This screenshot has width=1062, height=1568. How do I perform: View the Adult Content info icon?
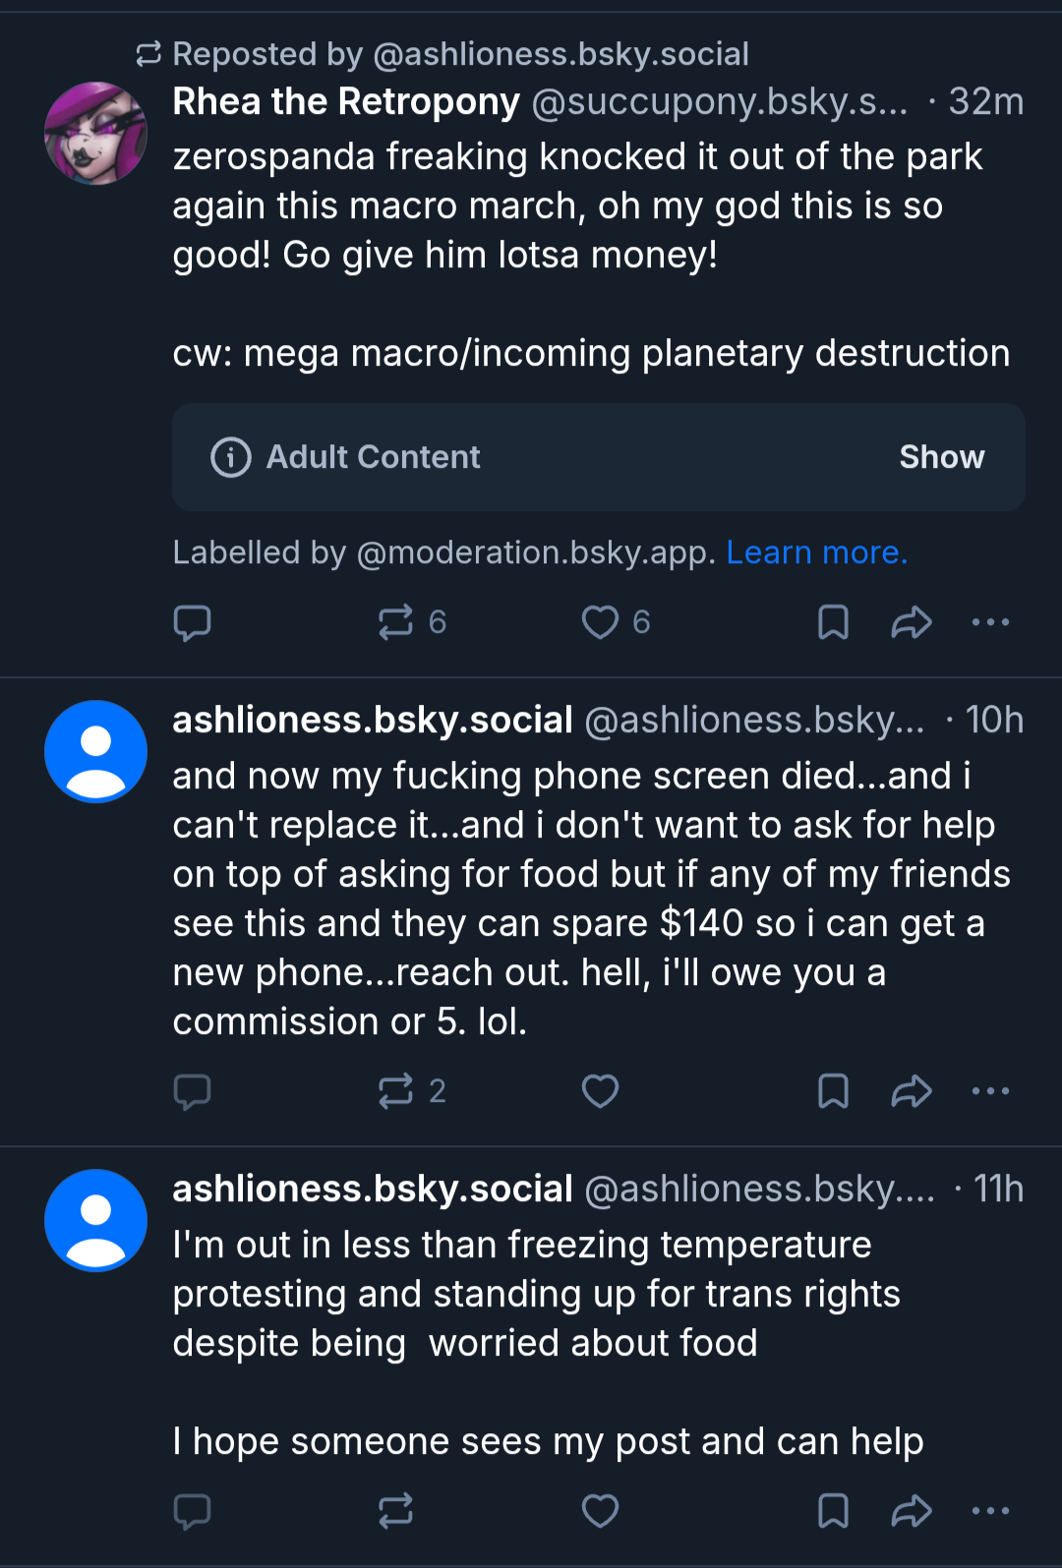pyautogui.click(x=231, y=457)
